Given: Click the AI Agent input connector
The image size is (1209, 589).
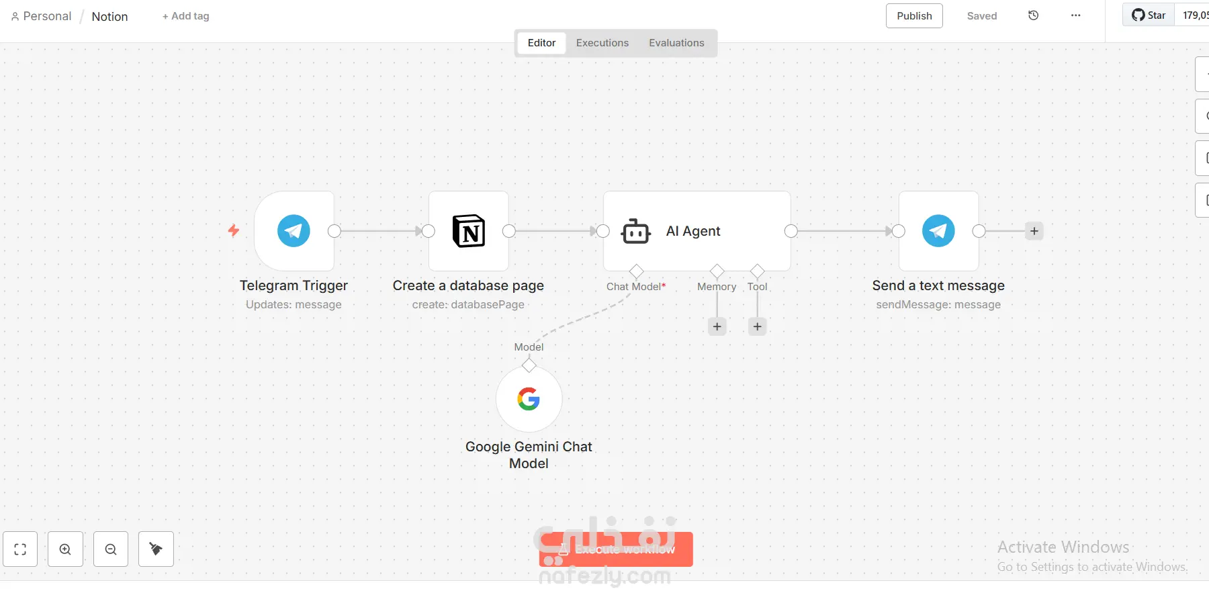Looking at the screenshot, I should (x=603, y=231).
